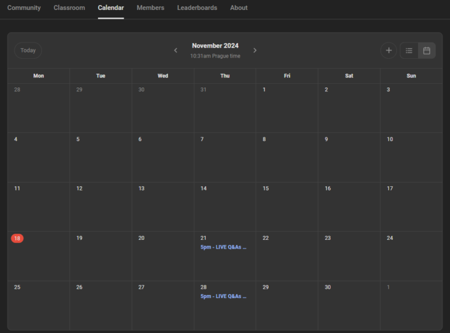Click the plus icon to add event
Screen dimensions: 450x333
(389, 51)
